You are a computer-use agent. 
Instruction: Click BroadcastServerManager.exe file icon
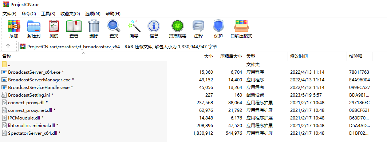[4, 80]
